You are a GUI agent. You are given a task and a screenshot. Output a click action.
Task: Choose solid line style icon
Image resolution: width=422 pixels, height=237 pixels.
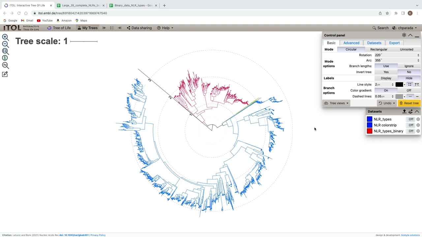coord(417,96)
